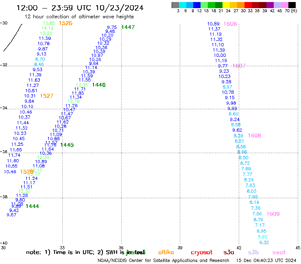The image size is (301, 264).
Task: Click the pink time stamp 1608
Action: point(254,136)
